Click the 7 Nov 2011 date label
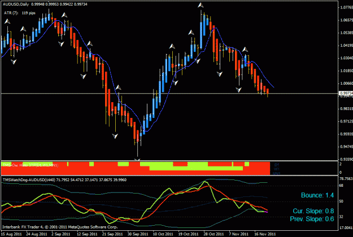Viewport: 353px width, 237px height. [239, 234]
